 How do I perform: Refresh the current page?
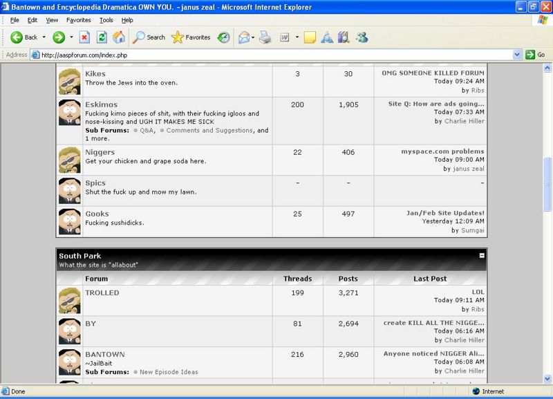coord(102,37)
